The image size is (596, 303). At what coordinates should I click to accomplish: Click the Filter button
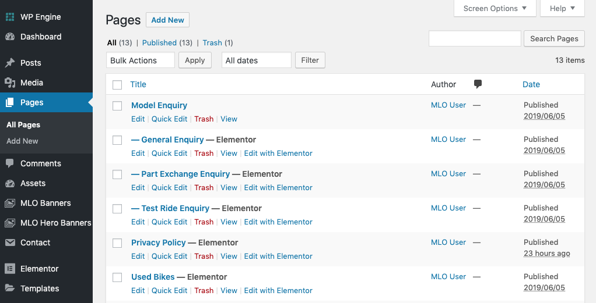point(310,60)
